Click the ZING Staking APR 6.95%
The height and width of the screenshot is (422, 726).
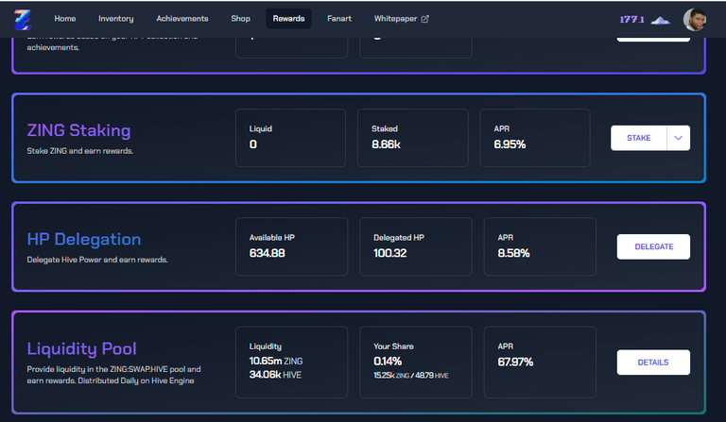point(510,144)
